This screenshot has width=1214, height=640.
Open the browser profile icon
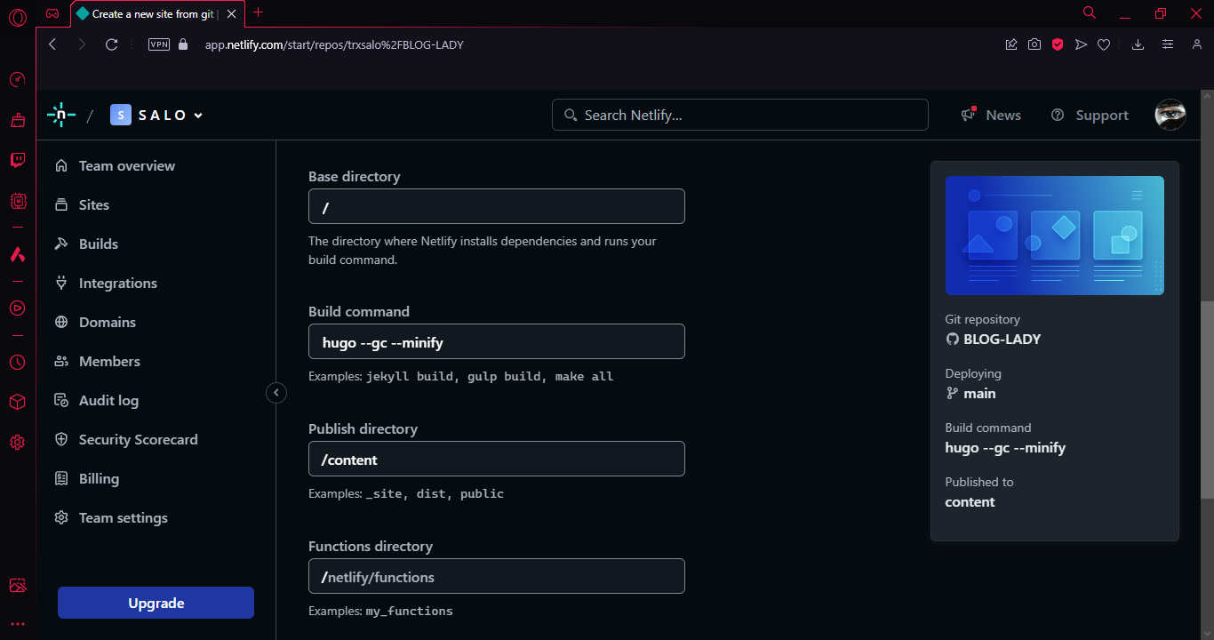point(1197,44)
